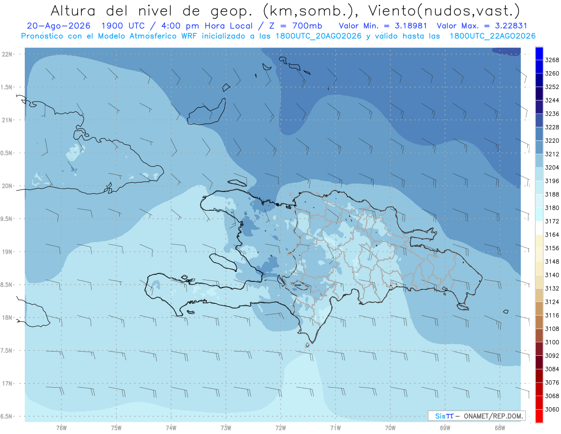Image resolution: width=561 pixels, height=434 pixels.
Task: Click the '3268' colorbar value
Action: [552, 60]
